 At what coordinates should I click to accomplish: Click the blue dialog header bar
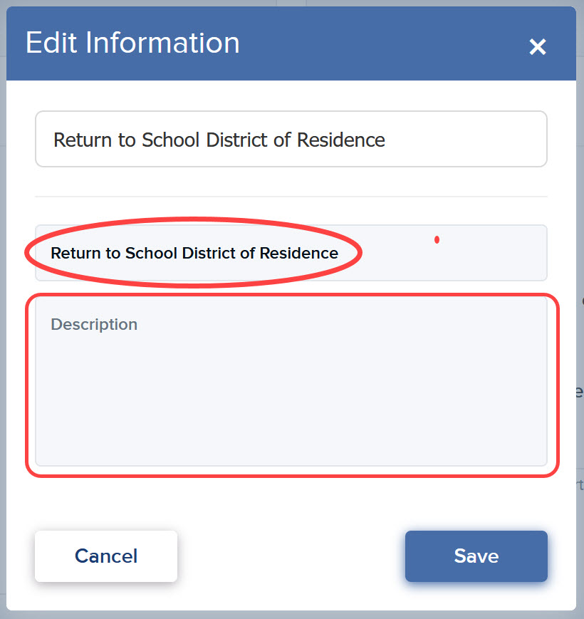[x=291, y=43]
